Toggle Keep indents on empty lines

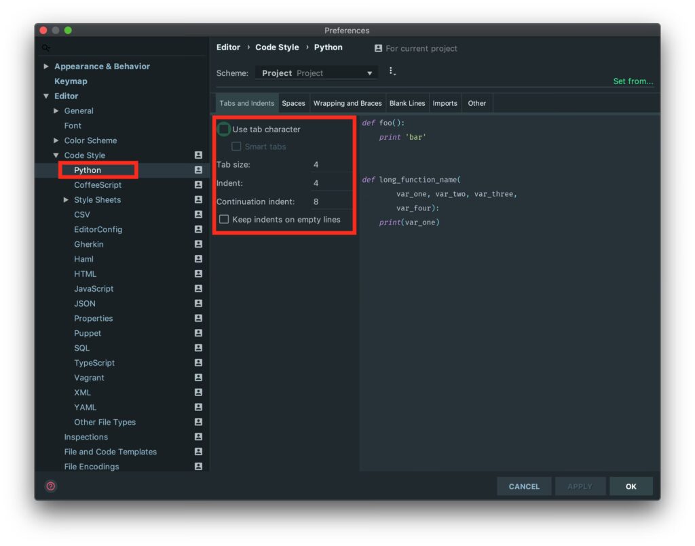click(224, 219)
